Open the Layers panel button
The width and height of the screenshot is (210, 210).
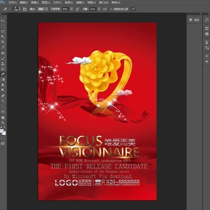coord(194,20)
